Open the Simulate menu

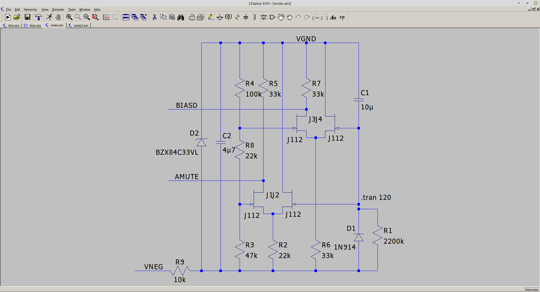[58, 10]
